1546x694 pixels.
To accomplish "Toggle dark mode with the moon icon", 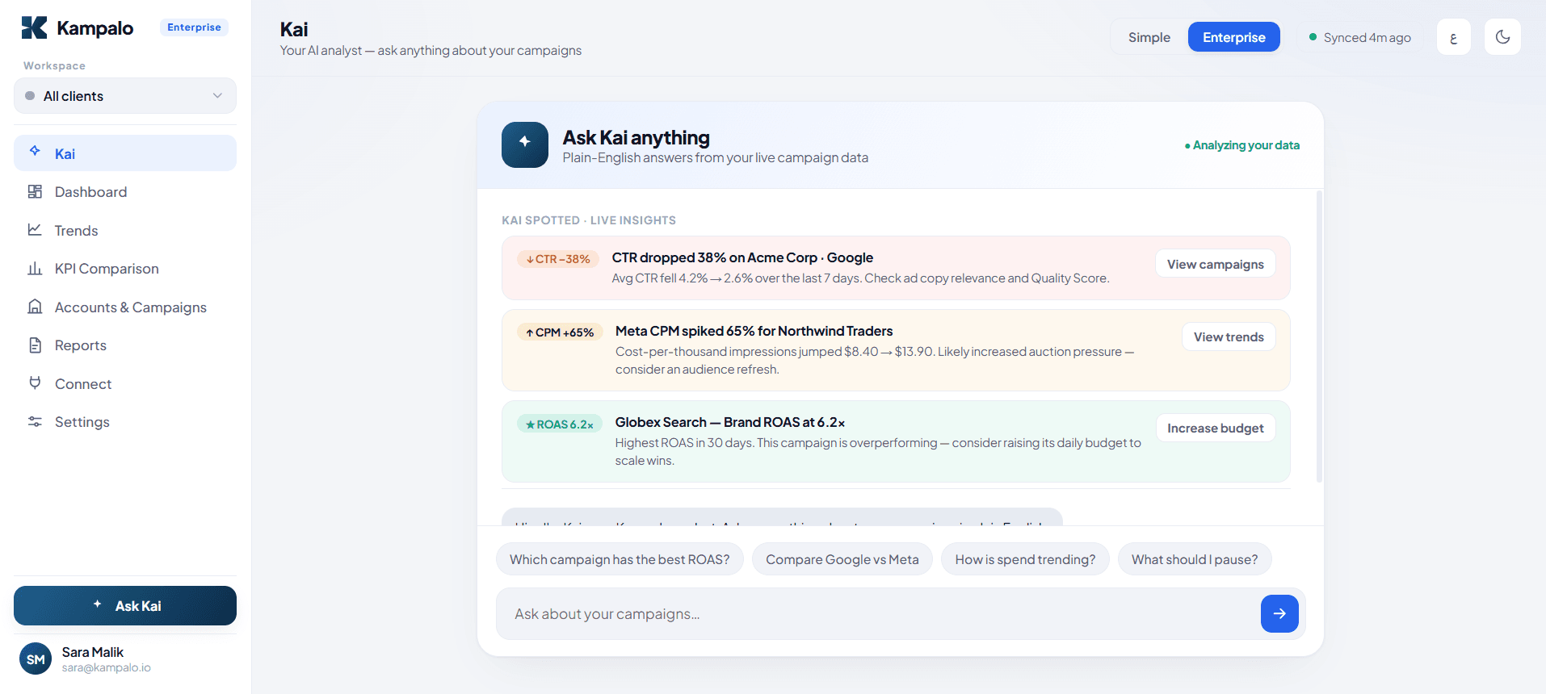I will 1502,37.
